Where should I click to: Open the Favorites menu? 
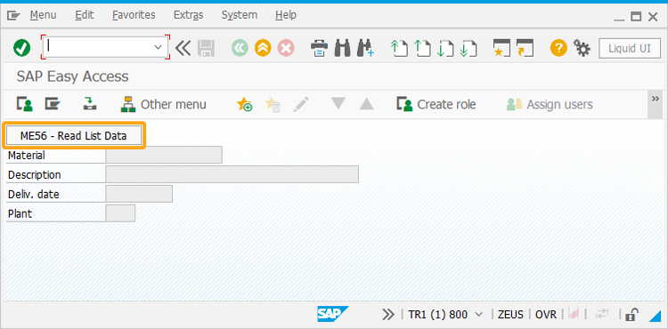[x=134, y=15]
